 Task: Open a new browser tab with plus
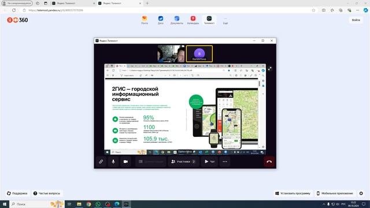(147, 3)
